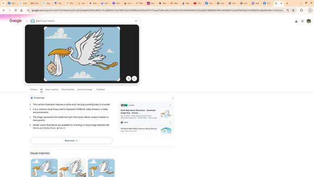Open the About this image tab
The height and width of the screenshot is (177, 314).
point(85,89)
